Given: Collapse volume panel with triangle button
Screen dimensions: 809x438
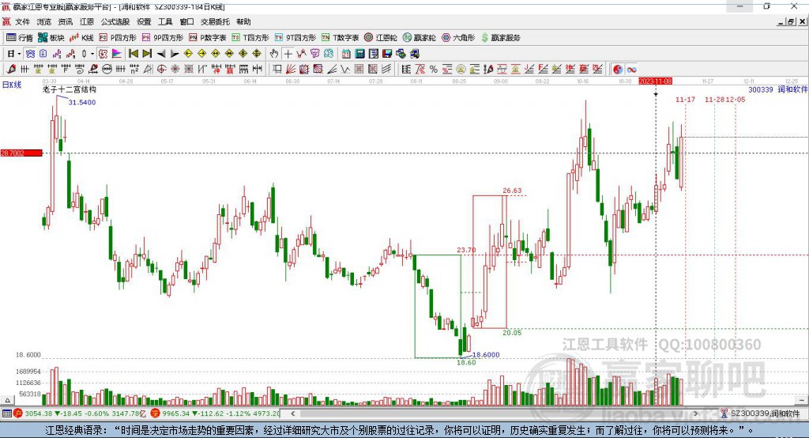Looking at the screenshot, I should pos(7,400).
